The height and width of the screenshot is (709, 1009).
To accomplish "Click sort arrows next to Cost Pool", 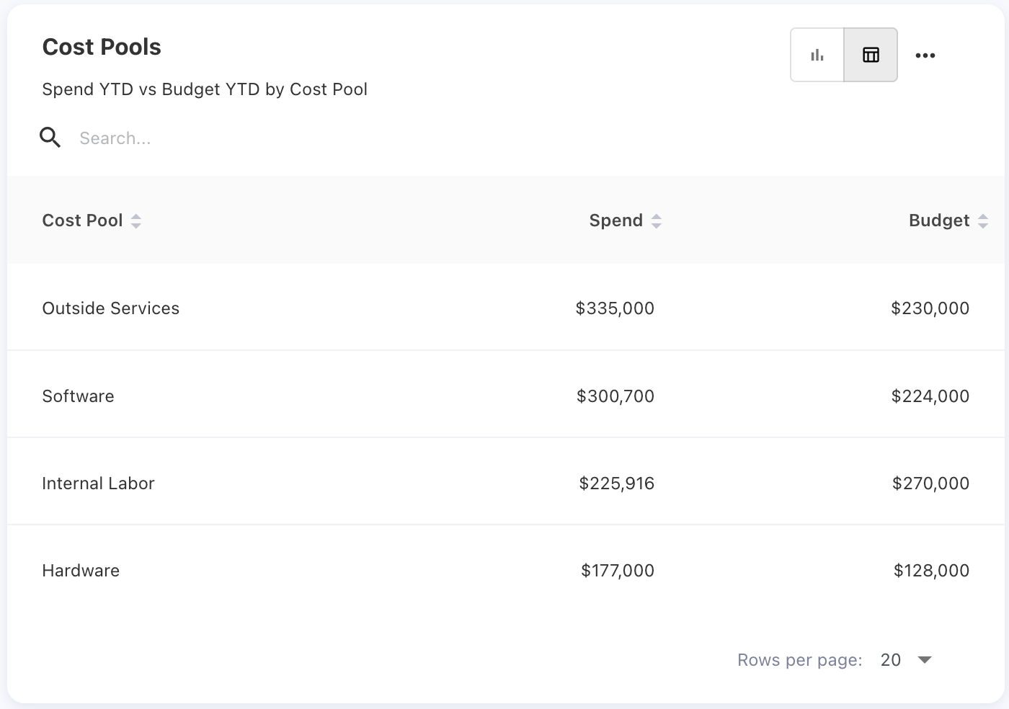I will 136,221.
